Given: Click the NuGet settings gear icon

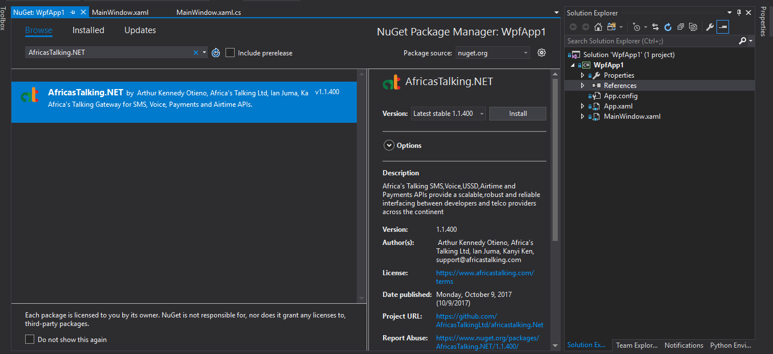Looking at the screenshot, I should point(542,53).
